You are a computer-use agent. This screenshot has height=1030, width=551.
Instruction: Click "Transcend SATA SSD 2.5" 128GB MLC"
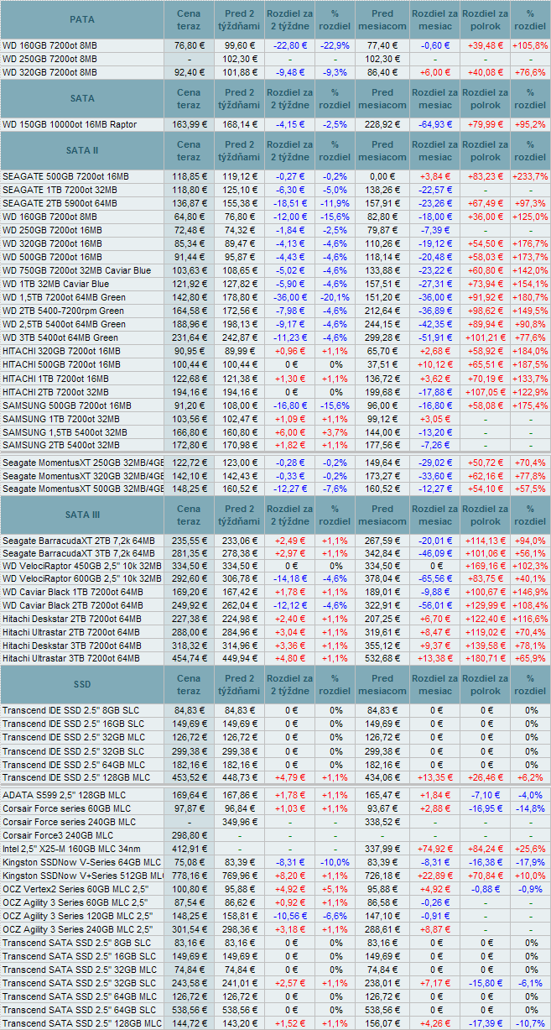pyautogui.click(x=81, y=1023)
